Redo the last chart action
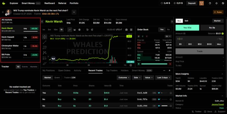This screenshot has height=114, width=227. click(92, 30)
